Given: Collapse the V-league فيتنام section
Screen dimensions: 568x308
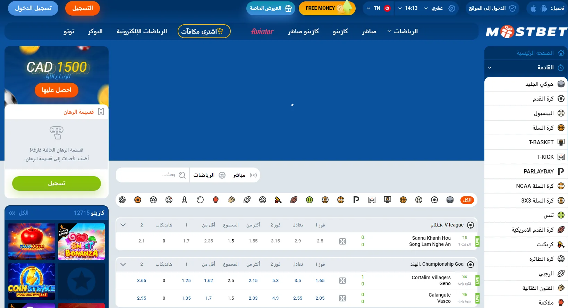Looking at the screenshot, I should coord(123,225).
